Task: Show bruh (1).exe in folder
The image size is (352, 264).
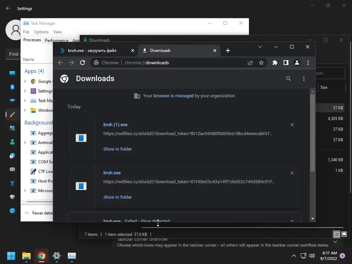Action: [x=118, y=149]
